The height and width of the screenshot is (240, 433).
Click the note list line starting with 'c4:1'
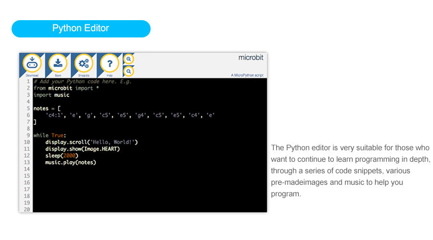[x=130, y=115]
